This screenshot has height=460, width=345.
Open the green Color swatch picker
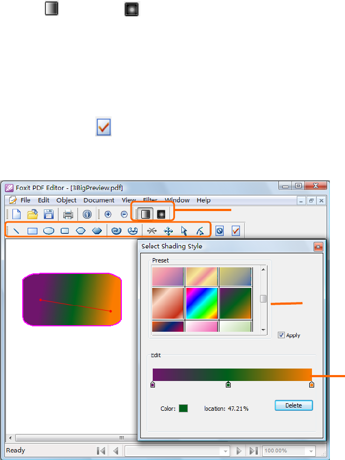[x=183, y=409]
